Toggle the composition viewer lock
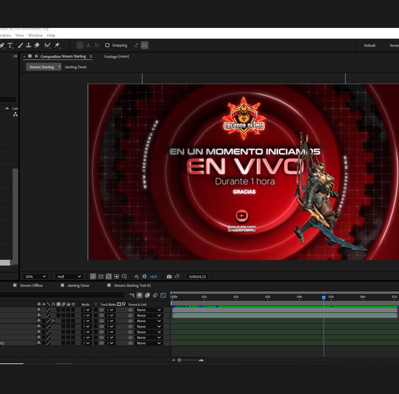 [36, 56]
